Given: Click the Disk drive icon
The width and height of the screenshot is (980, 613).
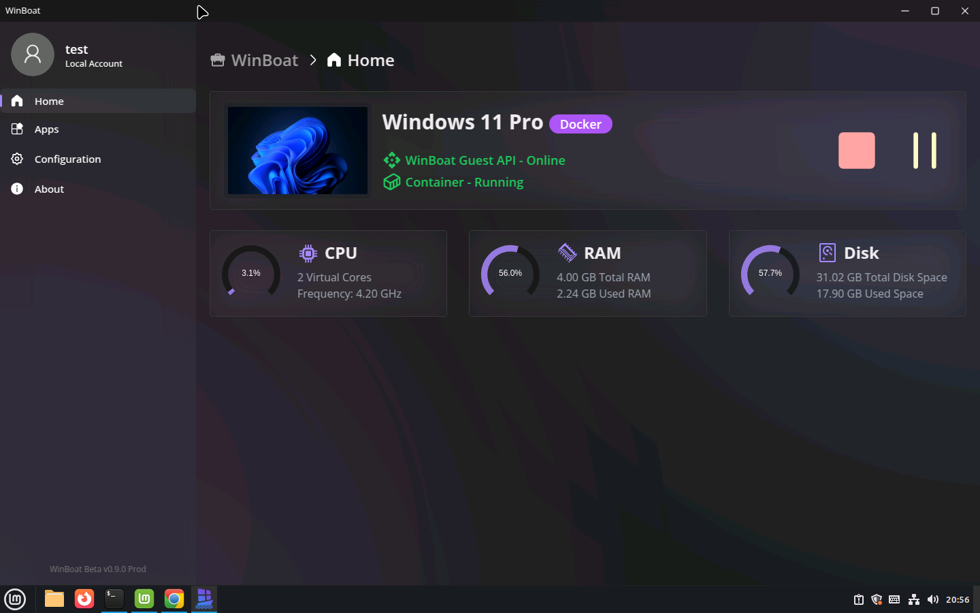Looking at the screenshot, I should click(827, 253).
